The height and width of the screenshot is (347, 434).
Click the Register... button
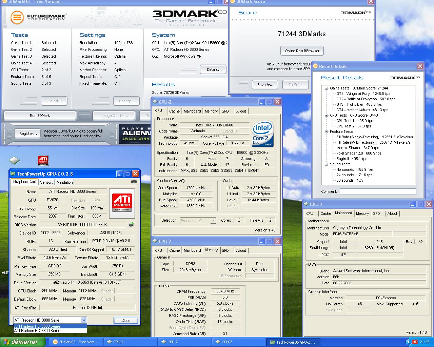click(28, 134)
